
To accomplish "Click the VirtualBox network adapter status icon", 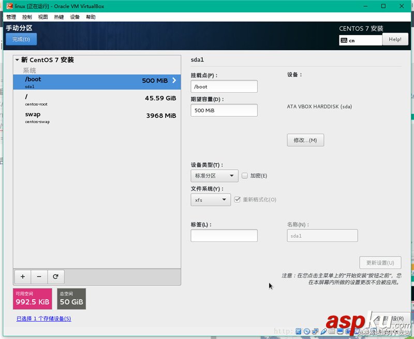I will coord(315,331).
